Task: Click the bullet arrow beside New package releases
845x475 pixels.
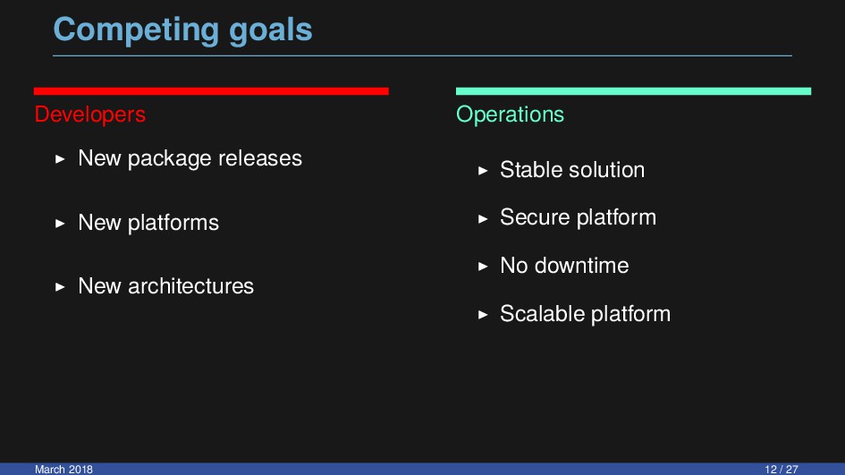Action: pos(60,159)
